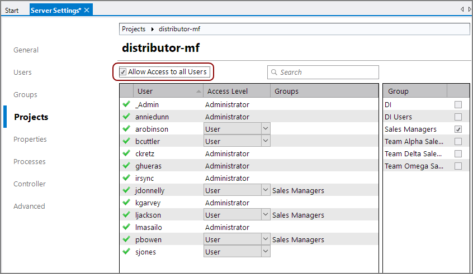Click the search magnifier icon

[x=275, y=72]
